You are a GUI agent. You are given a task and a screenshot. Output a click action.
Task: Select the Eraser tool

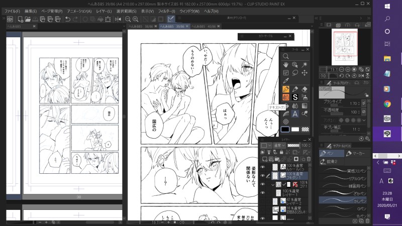click(305, 89)
